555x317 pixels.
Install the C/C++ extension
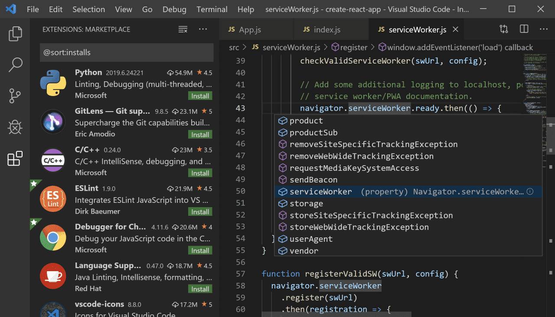point(200,173)
